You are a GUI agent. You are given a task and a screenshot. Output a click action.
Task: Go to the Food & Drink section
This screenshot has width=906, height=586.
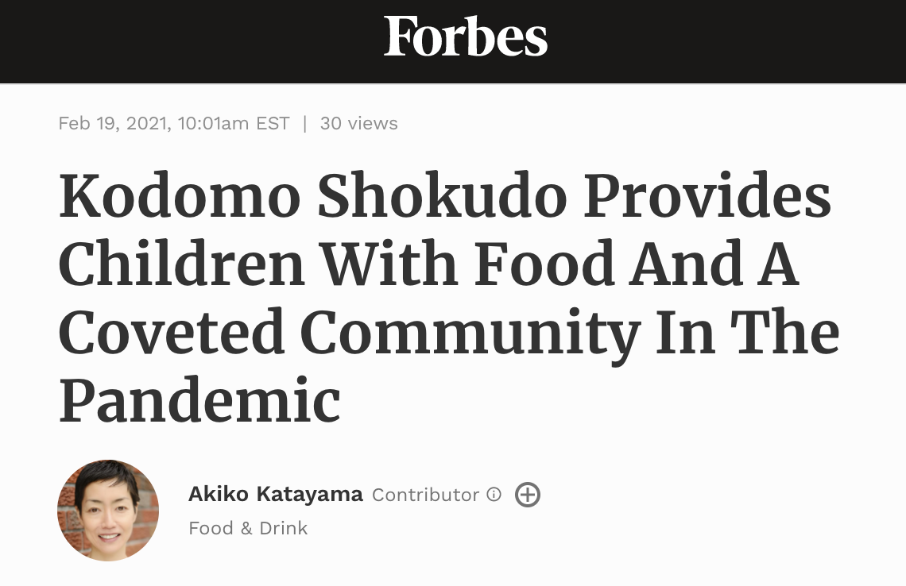[248, 528]
